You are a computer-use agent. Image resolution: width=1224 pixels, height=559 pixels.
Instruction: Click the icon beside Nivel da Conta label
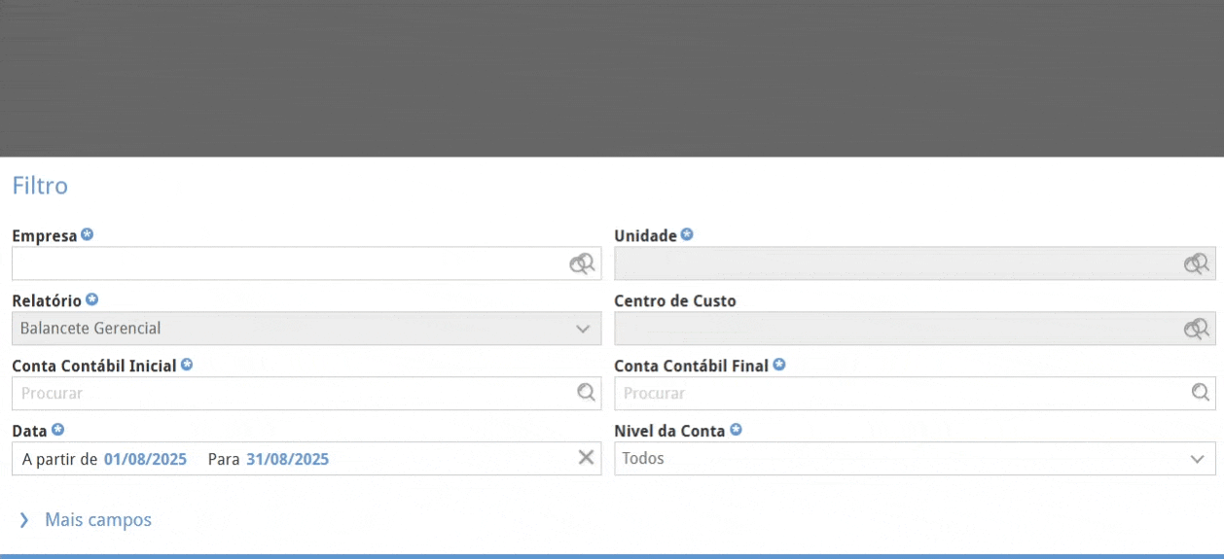point(736,430)
